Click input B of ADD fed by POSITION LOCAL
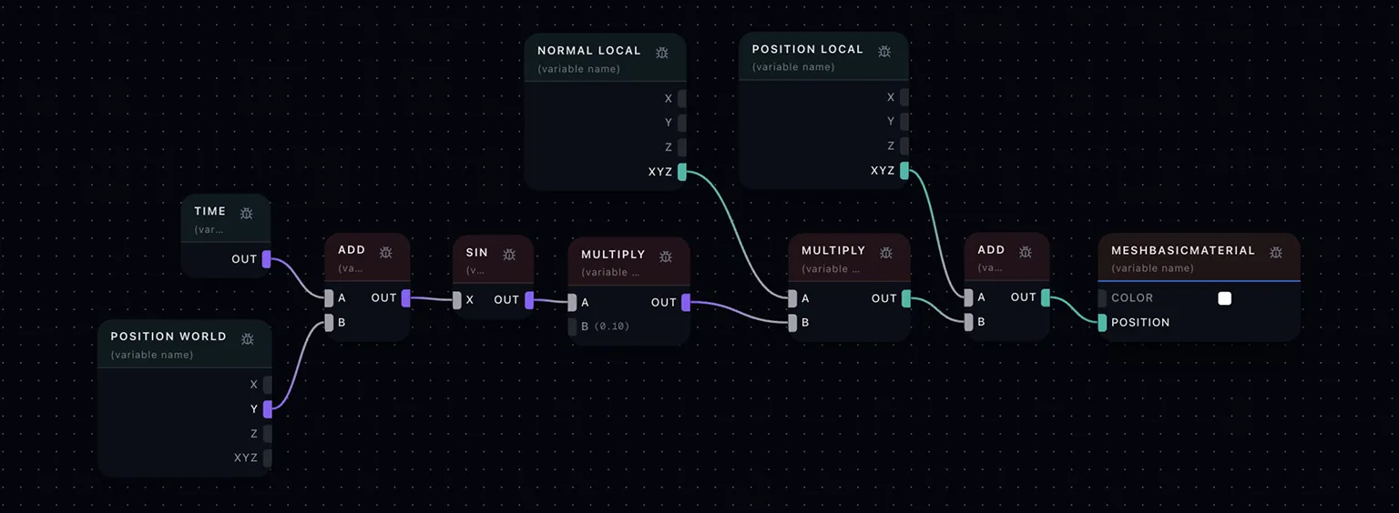 point(968,322)
